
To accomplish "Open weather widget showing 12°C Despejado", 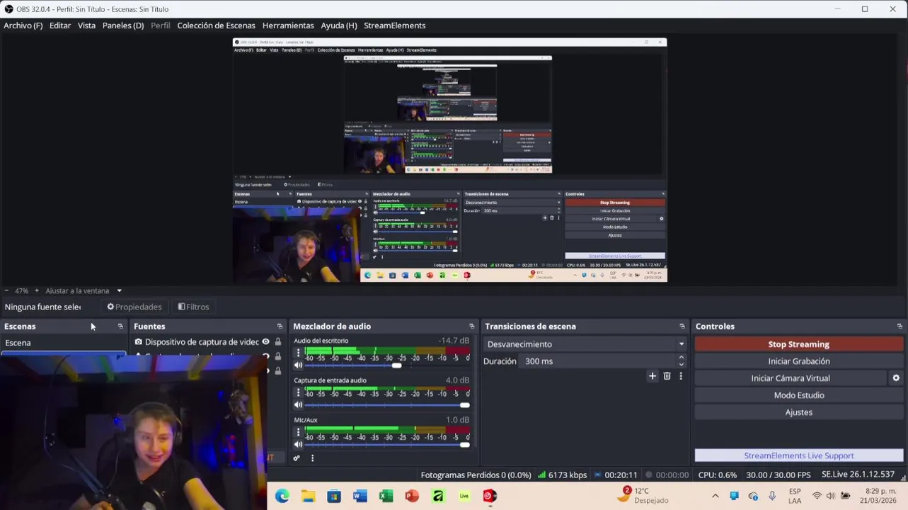I will [643, 496].
